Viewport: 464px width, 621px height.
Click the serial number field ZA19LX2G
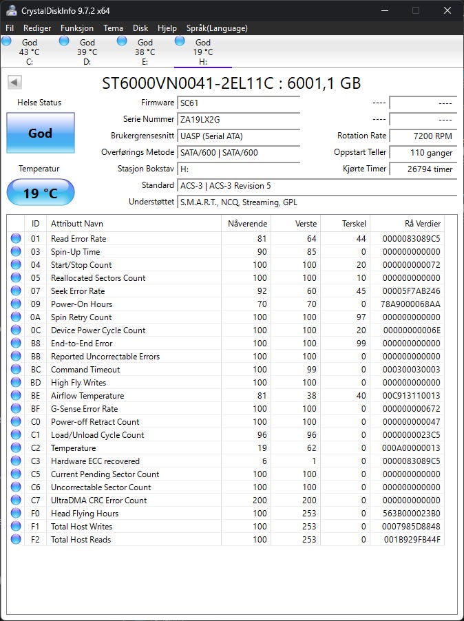pyautogui.click(x=238, y=120)
